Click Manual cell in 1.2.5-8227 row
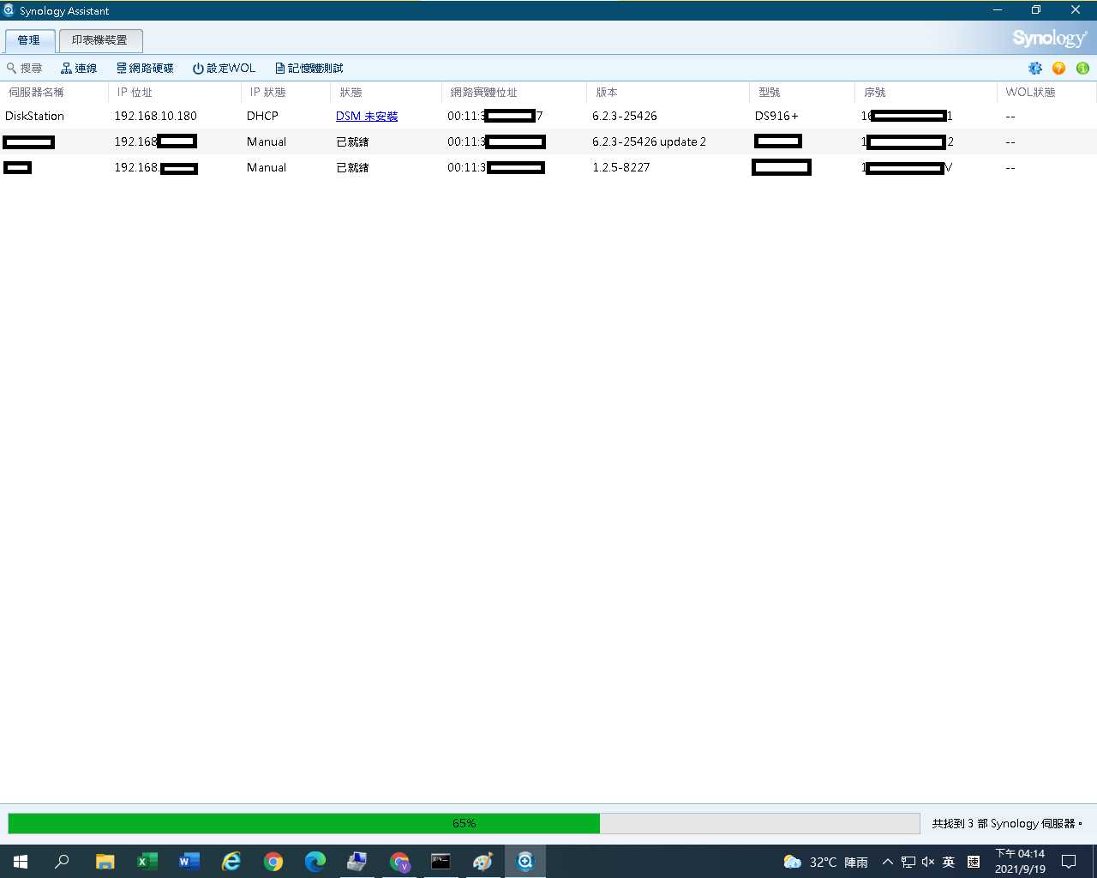 pos(267,167)
